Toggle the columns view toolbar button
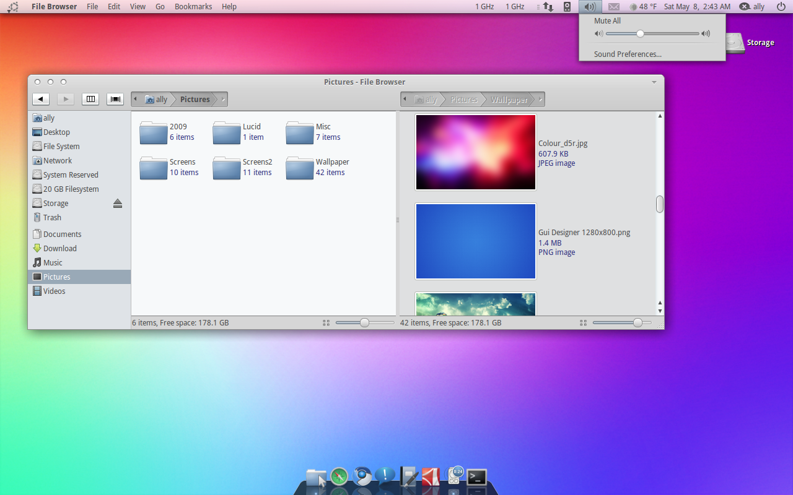 pos(90,99)
